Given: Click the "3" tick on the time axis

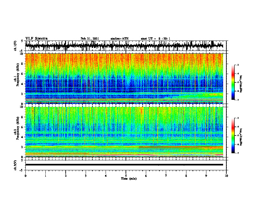Looking at the screenshot, I should (x=86, y=176).
